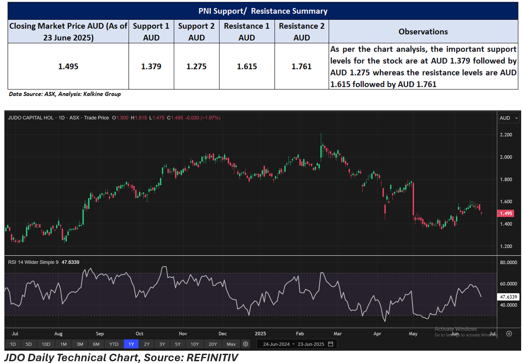Set chart range to 2Y
The height and width of the screenshot is (363, 522).
pyautogui.click(x=146, y=344)
